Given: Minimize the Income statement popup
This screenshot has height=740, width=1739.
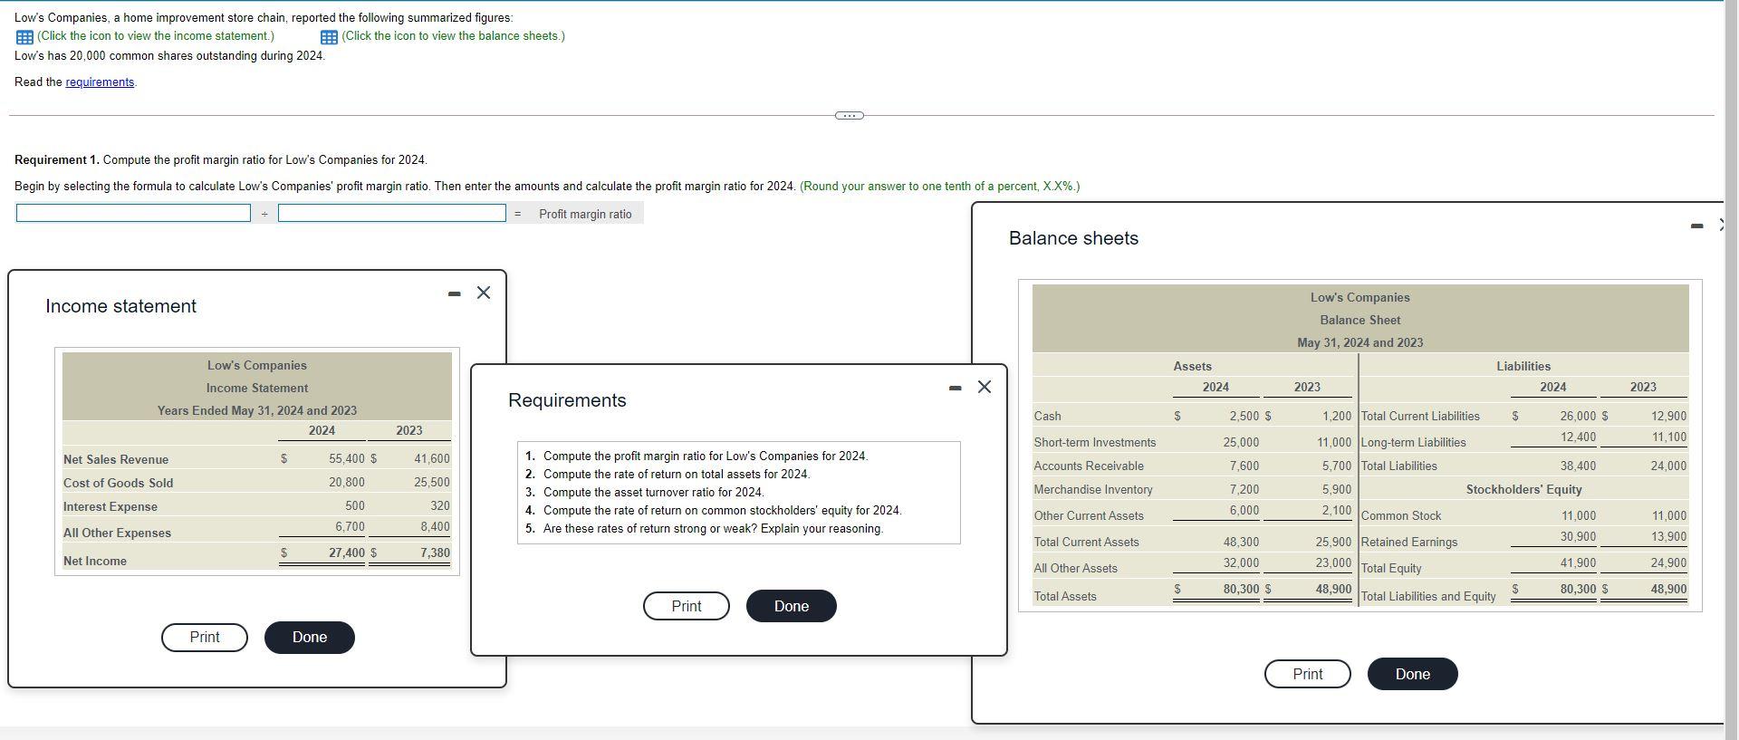Looking at the screenshot, I should (455, 293).
